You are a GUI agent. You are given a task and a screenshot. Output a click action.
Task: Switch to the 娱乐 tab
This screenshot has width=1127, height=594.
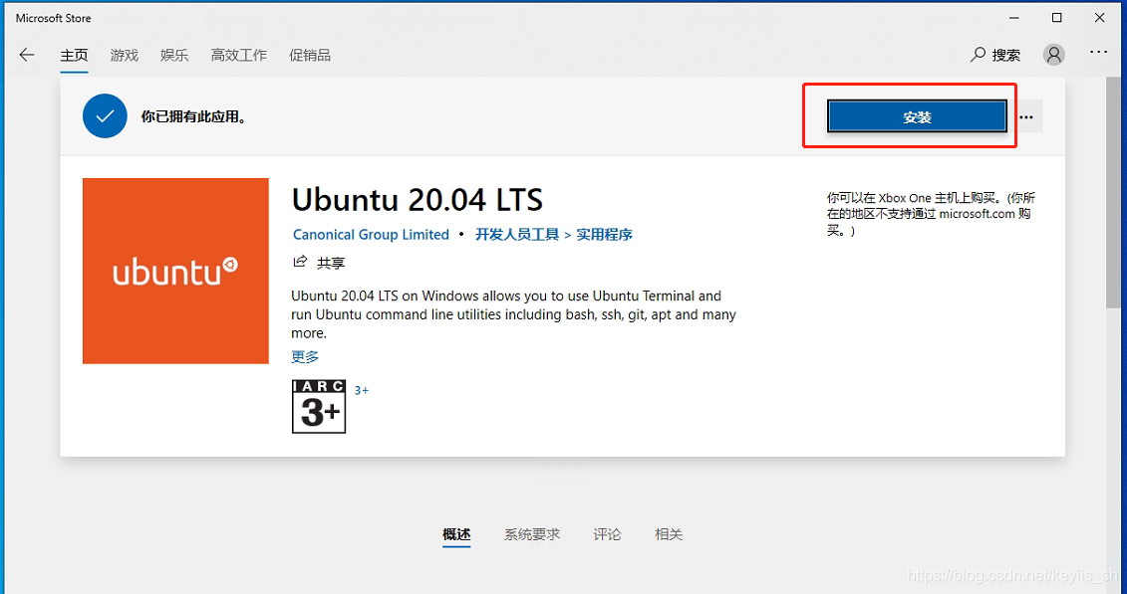point(174,56)
